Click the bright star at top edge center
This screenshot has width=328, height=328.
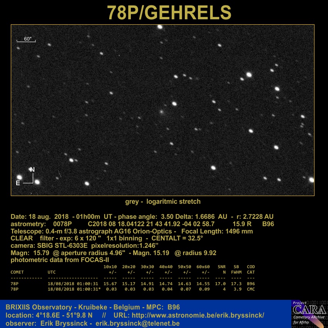tap(160, 27)
